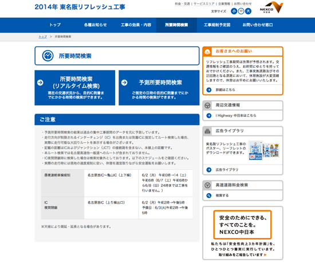Click the steering wheel icon of 周辺交通情報
Viewport: 315px width, 262px height.
[x=207, y=105]
